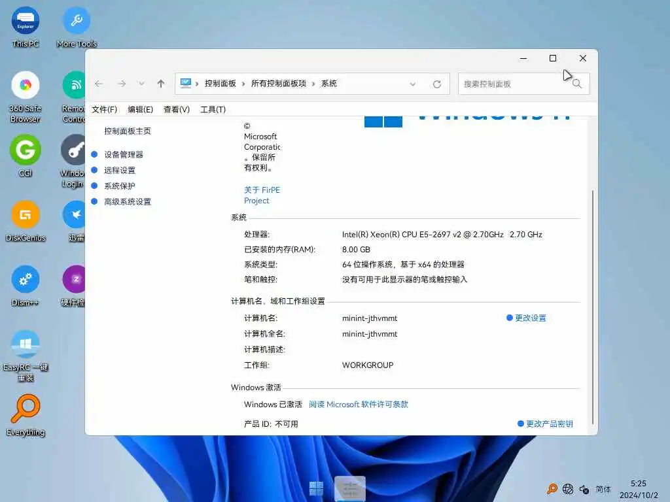This screenshot has width=670, height=502.
Task: Launch 360 Safe Browser from desktop
Action: 26,97
